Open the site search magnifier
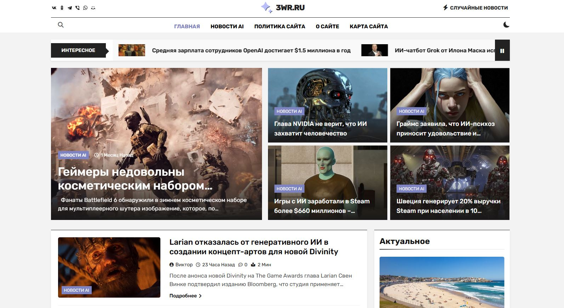Screen dimensions: 564x308 click(61, 25)
